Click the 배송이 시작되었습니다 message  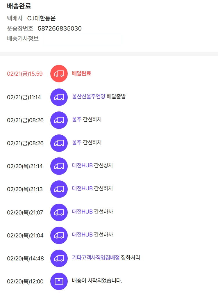(x=97, y=281)
